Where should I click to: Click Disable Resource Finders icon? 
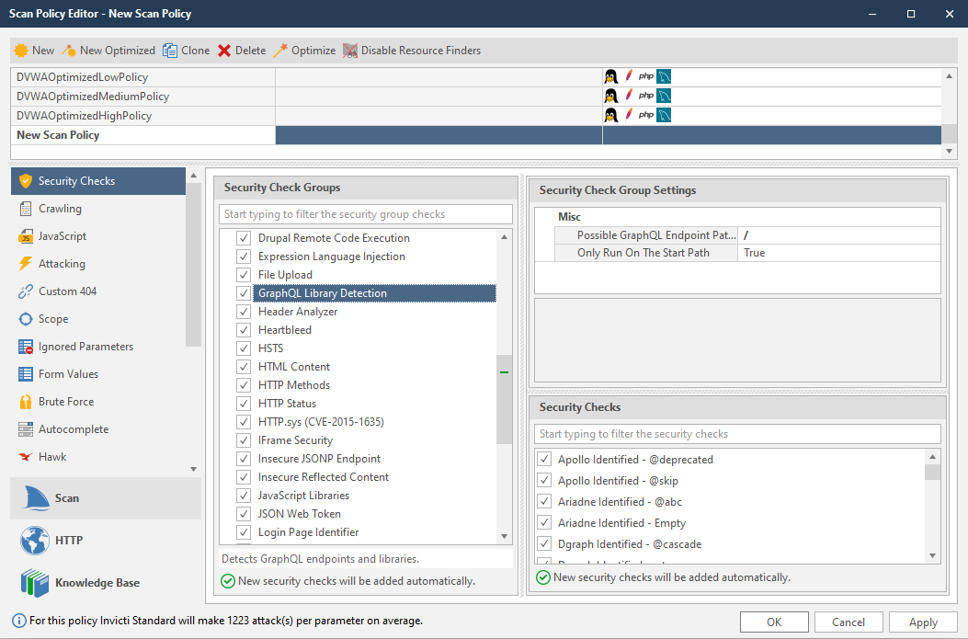(x=350, y=51)
